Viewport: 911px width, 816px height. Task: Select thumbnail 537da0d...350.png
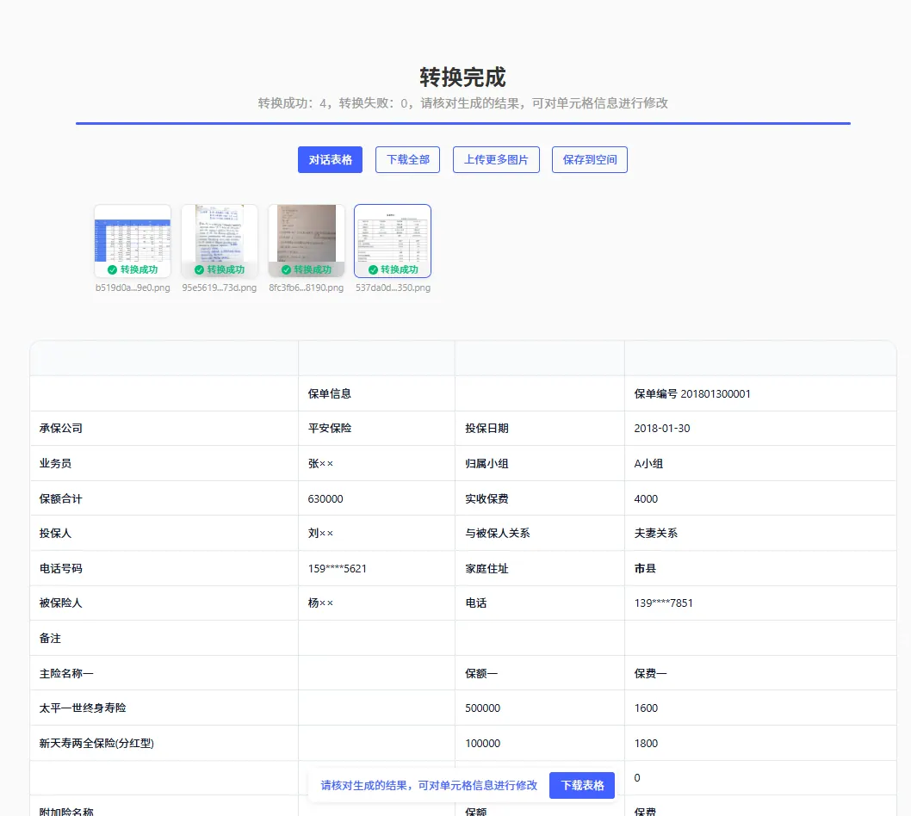tap(393, 241)
